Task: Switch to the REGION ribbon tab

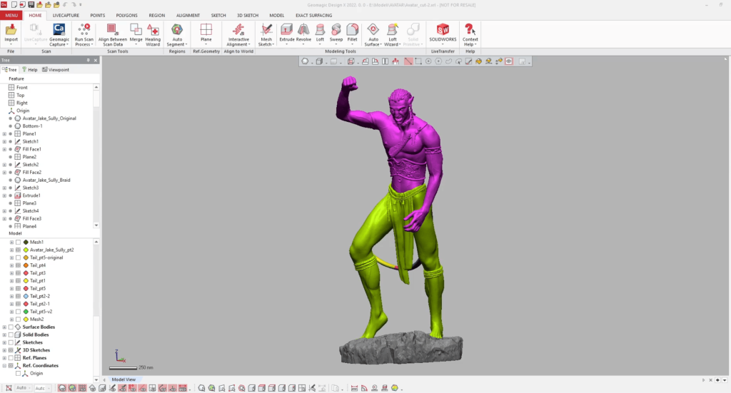Action: (x=156, y=16)
